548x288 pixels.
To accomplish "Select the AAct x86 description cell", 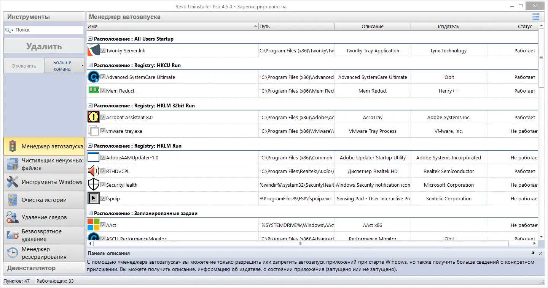I will 373,225.
